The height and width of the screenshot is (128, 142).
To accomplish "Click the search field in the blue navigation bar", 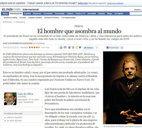I will [136, 14].
